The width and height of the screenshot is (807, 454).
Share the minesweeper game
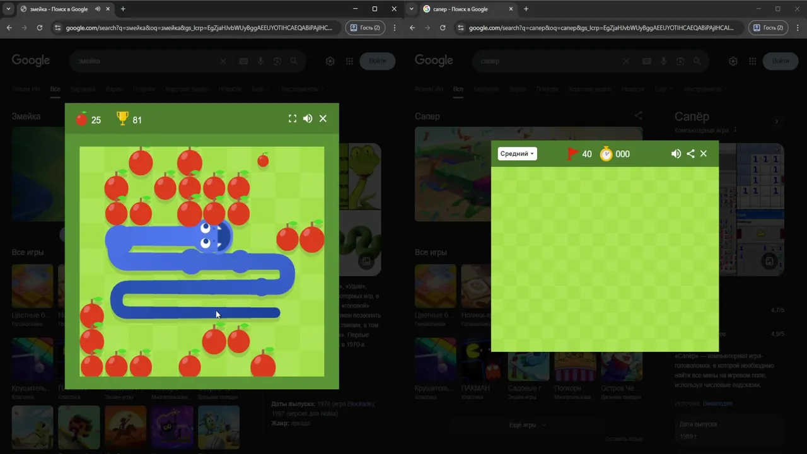tap(690, 154)
